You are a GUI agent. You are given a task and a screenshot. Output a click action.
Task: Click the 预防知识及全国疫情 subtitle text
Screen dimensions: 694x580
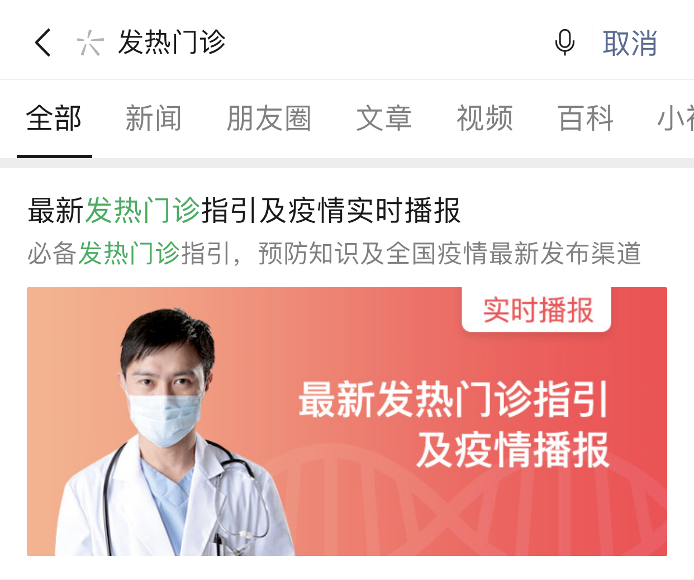(373, 253)
